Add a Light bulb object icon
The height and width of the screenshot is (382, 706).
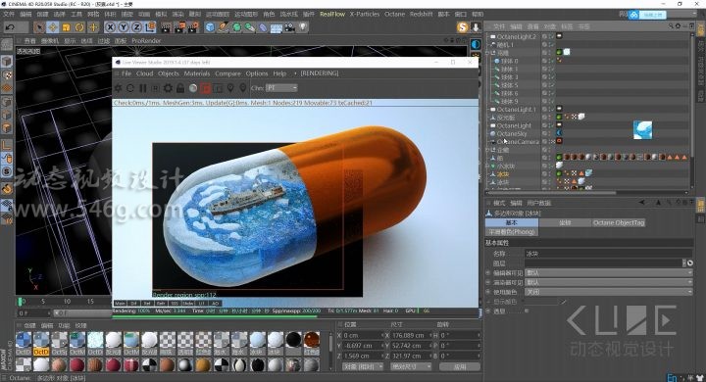pyautogui.click(x=303, y=27)
